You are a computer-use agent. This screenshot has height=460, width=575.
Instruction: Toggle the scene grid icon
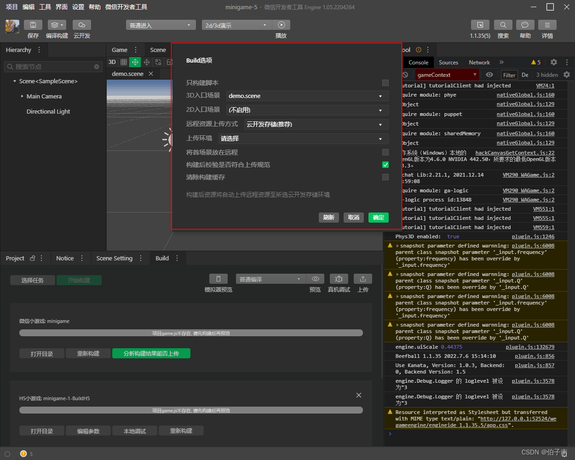(x=124, y=62)
